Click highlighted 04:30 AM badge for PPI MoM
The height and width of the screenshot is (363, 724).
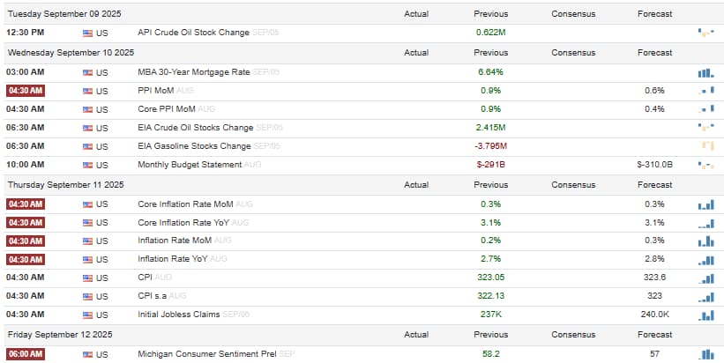click(26, 91)
